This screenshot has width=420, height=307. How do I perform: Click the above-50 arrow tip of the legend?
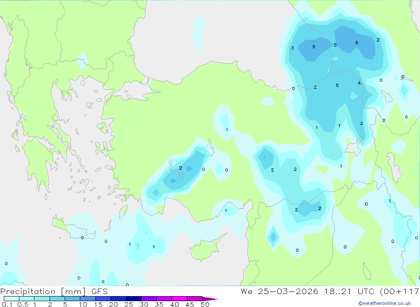click(x=210, y=299)
